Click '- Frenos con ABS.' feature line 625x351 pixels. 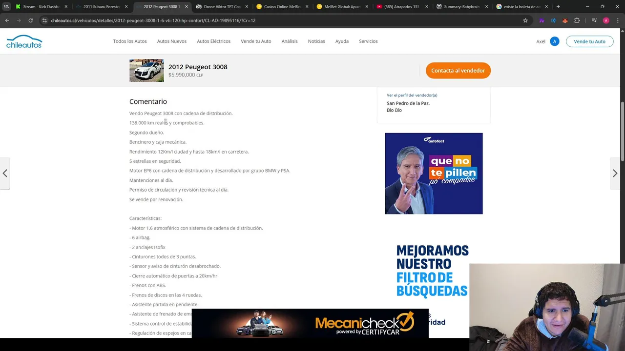147,285
